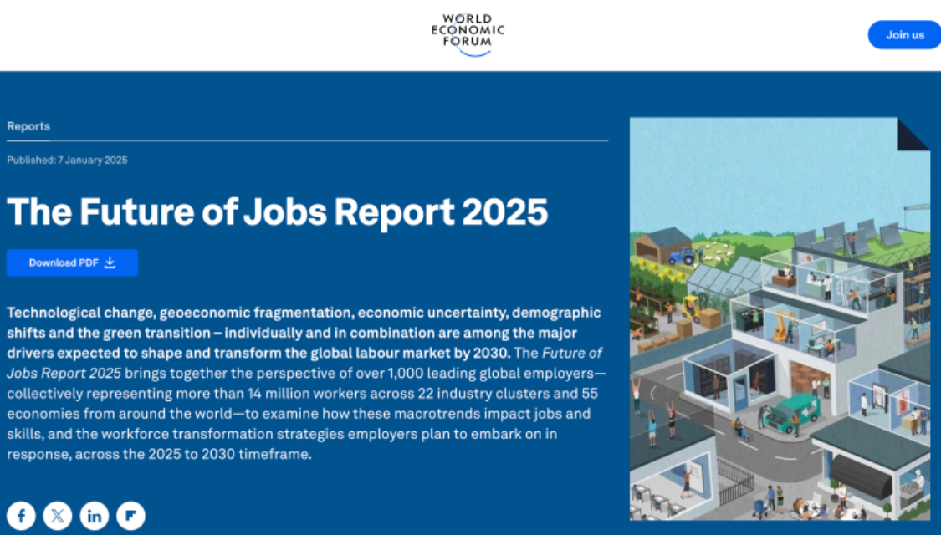Viewport: 941px width, 535px height.
Task: Share the report on X (Twitter)
Action: 58,516
